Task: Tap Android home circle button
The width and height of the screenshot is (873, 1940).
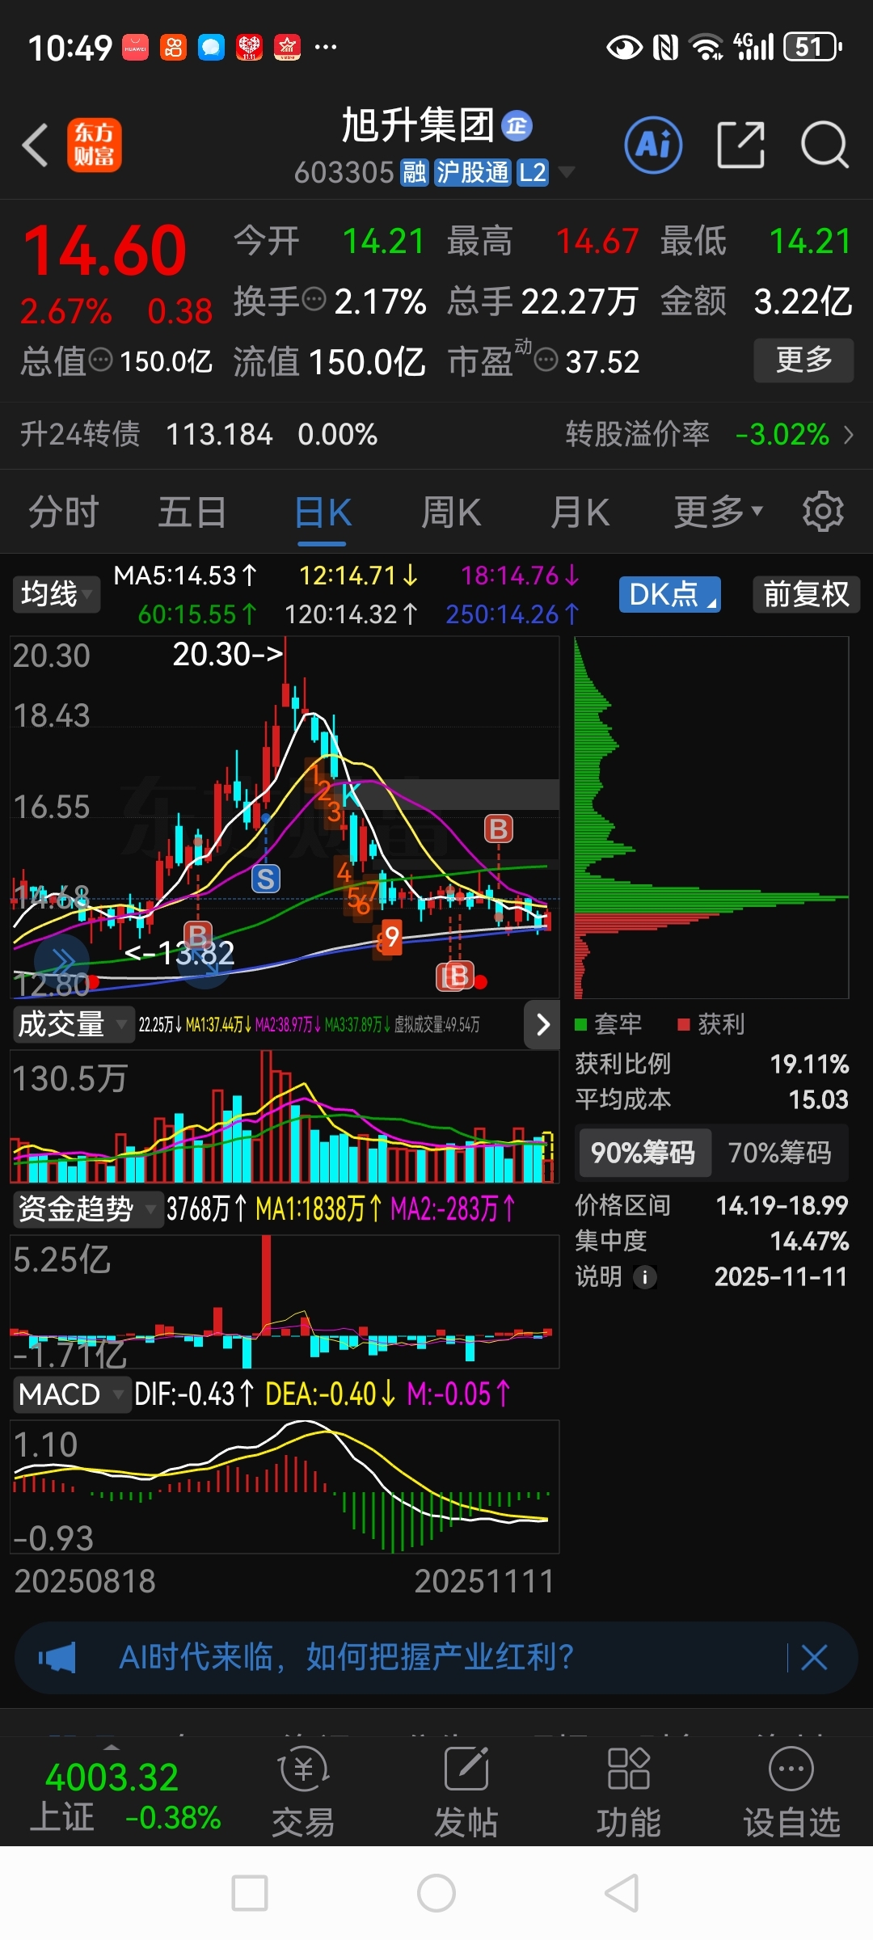Action: (x=436, y=1893)
